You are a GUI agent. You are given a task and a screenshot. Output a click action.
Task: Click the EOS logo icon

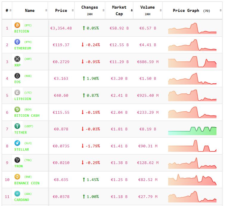point(17,76)
